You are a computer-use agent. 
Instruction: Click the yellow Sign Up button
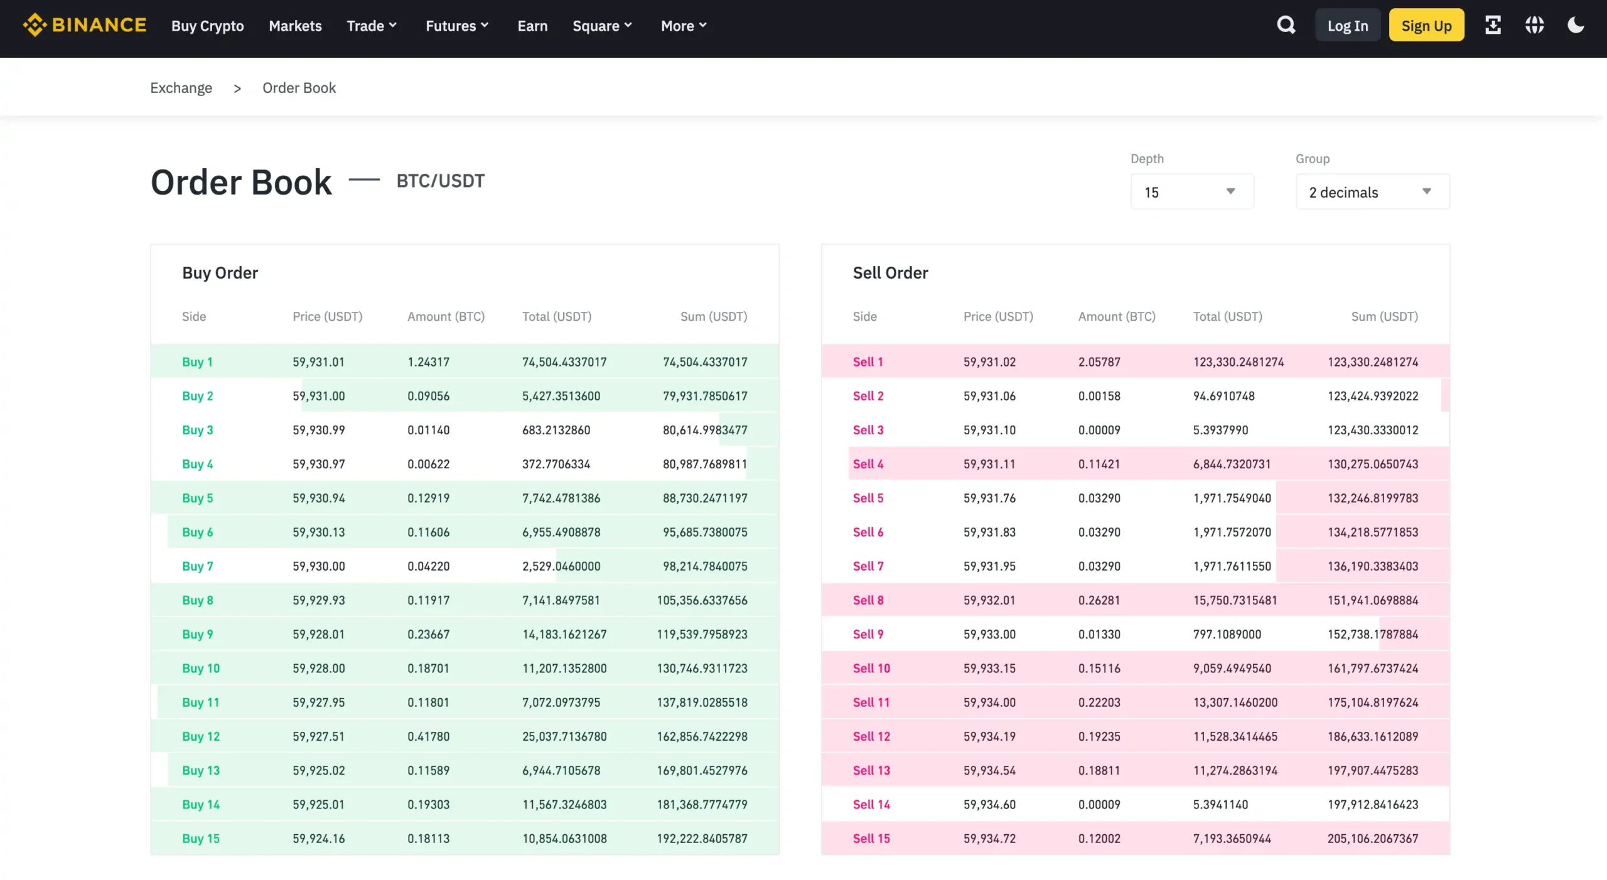tap(1426, 26)
